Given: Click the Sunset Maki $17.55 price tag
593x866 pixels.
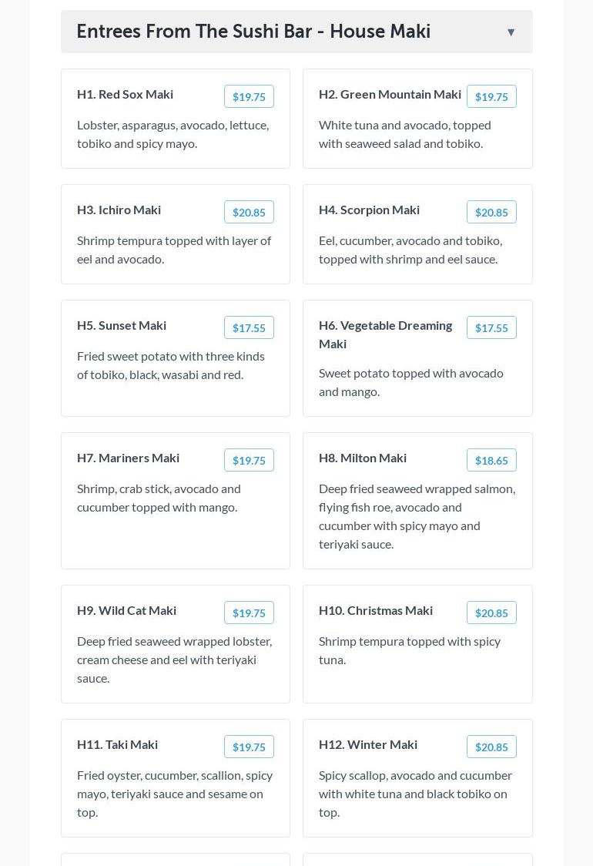Looking at the screenshot, I should [249, 327].
